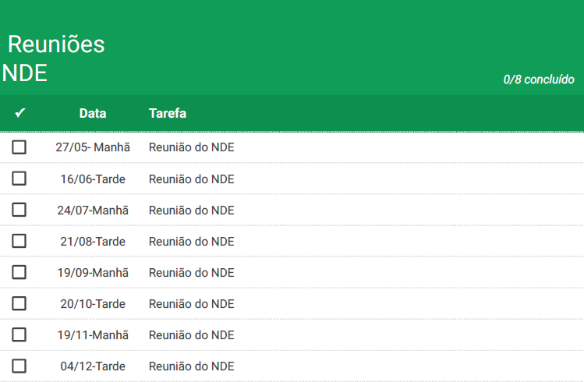584x382 pixels.
Task: Click Reunião do NDE task in 24/07 row
Action: coord(192,210)
